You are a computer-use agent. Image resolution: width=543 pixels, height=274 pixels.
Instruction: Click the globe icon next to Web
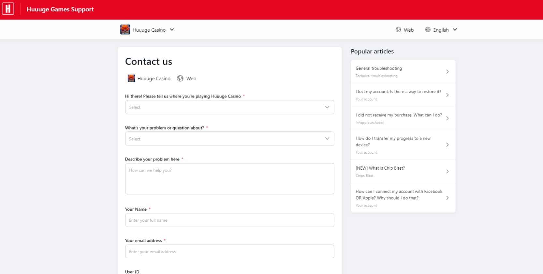[x=398, y=30]
